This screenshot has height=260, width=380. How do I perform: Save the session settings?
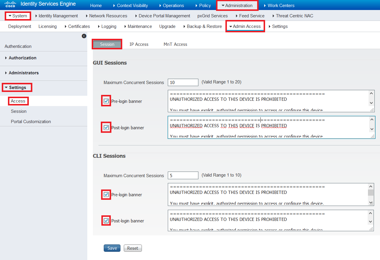coord(112,248)
